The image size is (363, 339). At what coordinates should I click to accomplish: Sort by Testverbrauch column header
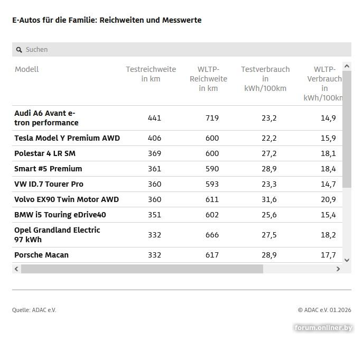coord(265,79)
